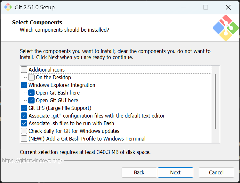Click the Back button
The image size is (240, 183).
(139, 172)
